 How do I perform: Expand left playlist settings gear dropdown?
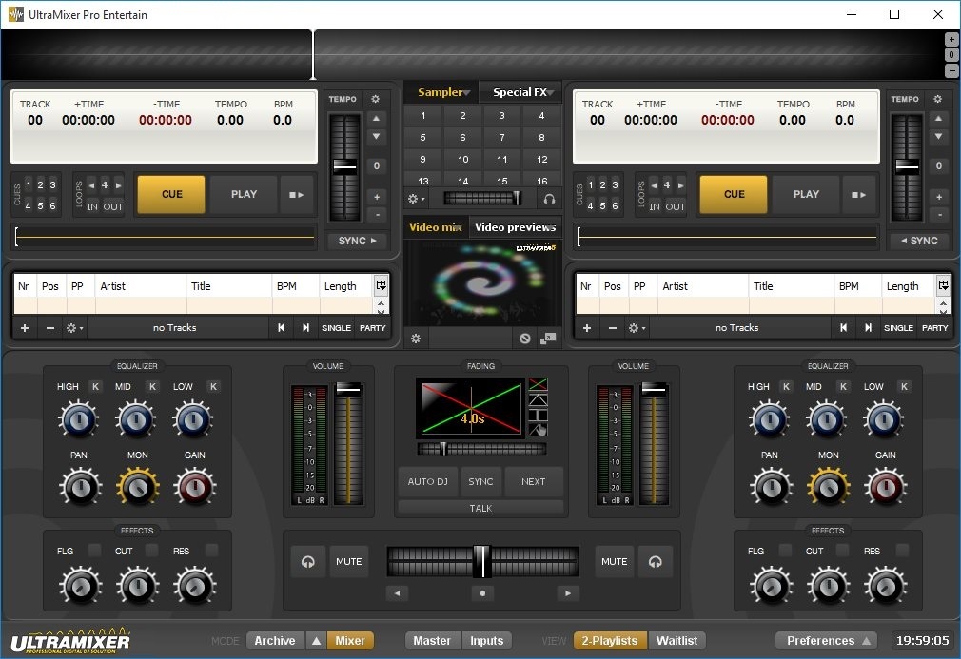tap(74, 328)
